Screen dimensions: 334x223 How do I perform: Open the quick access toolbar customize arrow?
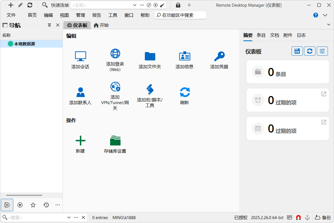(189, 5)
